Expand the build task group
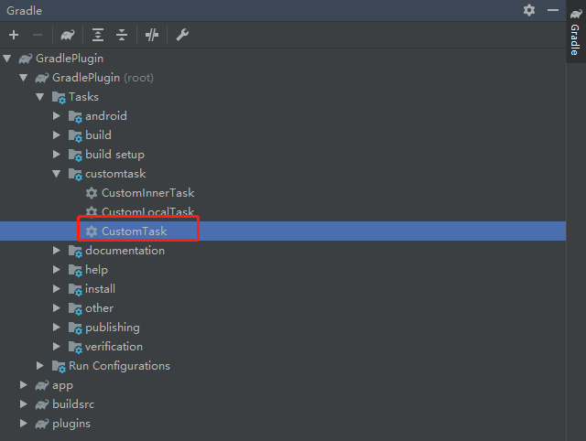This screenshot has width=586, height=441. pos(57,135)
